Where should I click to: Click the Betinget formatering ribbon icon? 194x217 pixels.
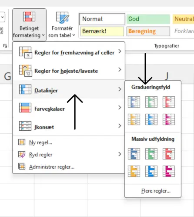tap(29, 17)
